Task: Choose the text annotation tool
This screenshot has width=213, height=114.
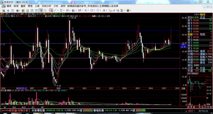Action: point(104,10)
